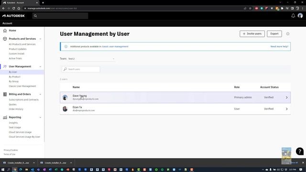The height and width of the screenshot is (172, 306).
Task: Click the Name column header
Action: [76, 87]
